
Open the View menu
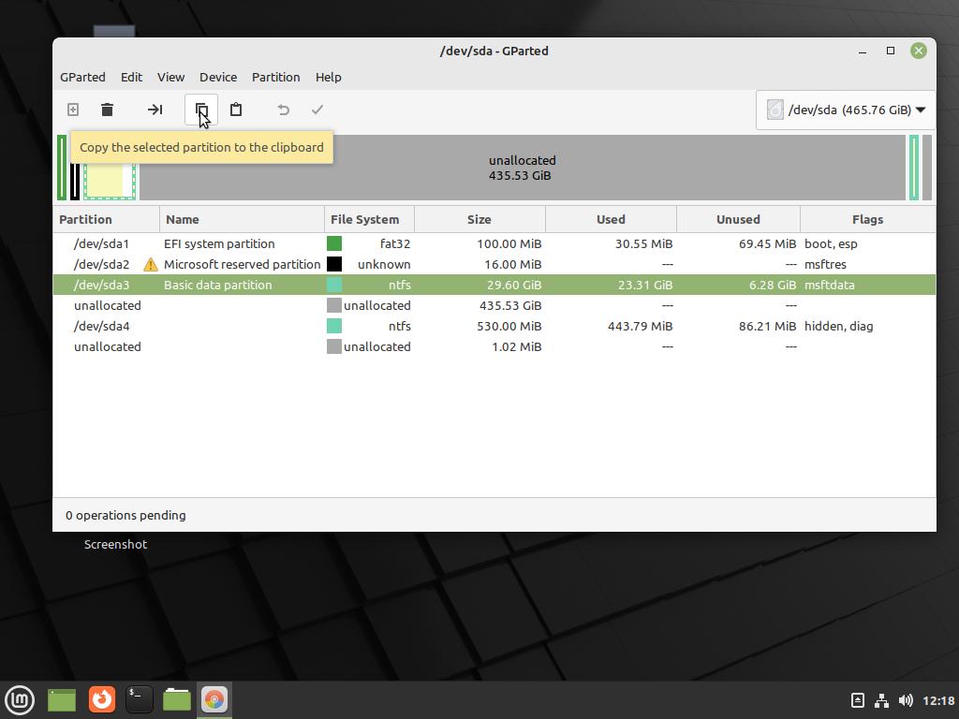pos(170,77)
